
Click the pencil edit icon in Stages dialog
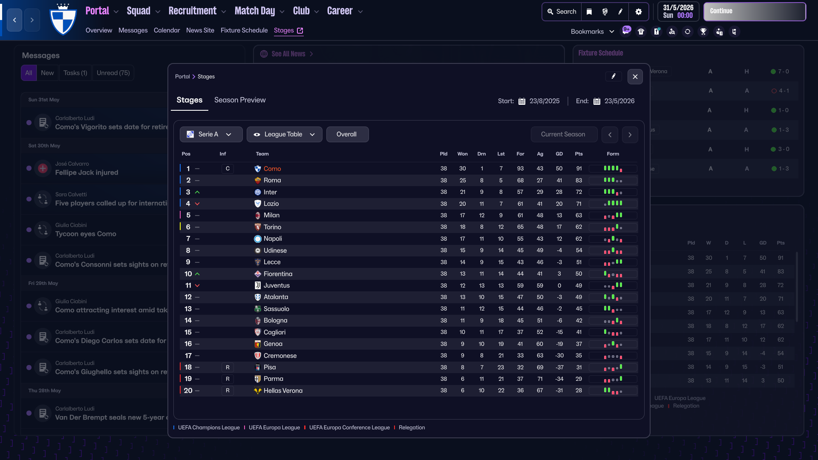pos(613,77)
